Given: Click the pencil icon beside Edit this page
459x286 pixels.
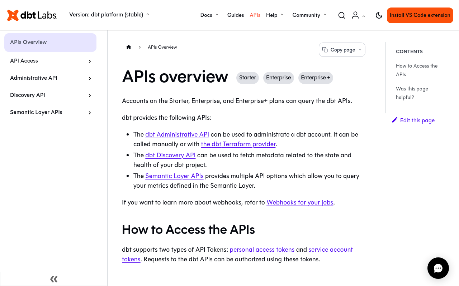Looking at the screenshot, I should (x=395, y=120).
